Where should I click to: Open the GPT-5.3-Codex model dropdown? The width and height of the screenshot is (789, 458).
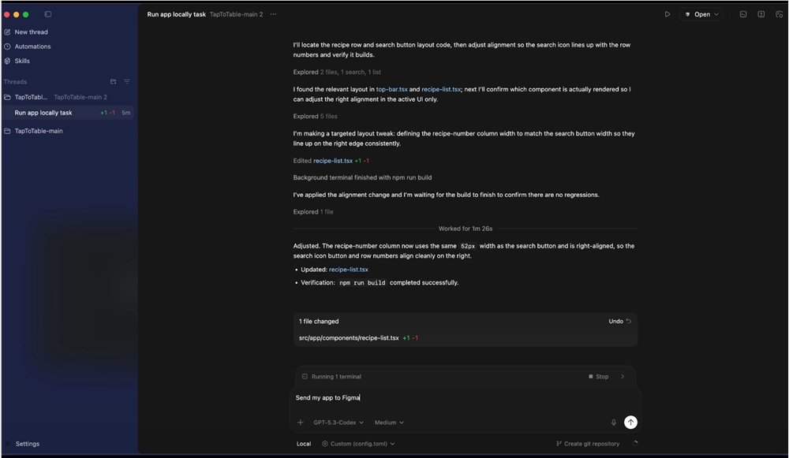click(338, 422)
